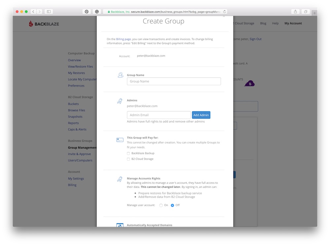Click the Admin Email input field
Viewport: 330px width, 245px height.
point(159,115)
